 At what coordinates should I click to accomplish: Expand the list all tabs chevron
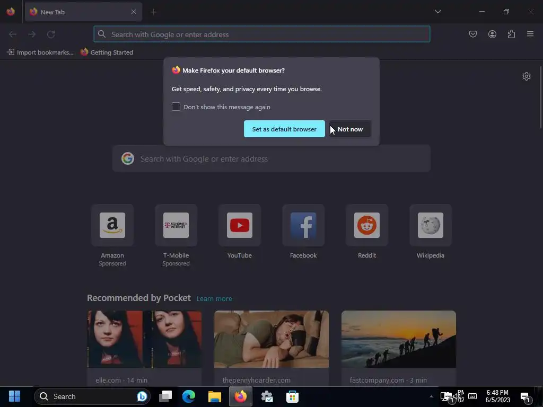(437, 12)
